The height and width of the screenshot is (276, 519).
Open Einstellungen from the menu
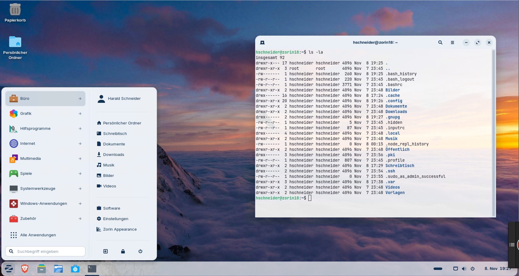click(x=112, y=219)
